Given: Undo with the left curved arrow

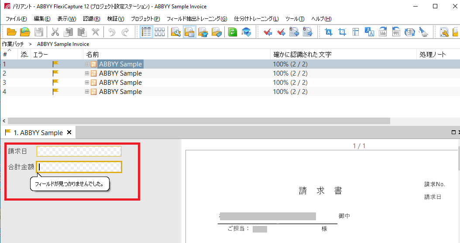Looking at the screenshot, I should 112,32.
